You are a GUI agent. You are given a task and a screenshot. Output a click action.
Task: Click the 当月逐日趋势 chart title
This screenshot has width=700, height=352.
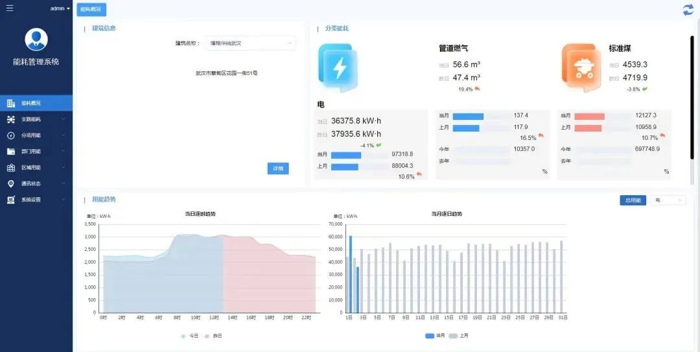447,214
